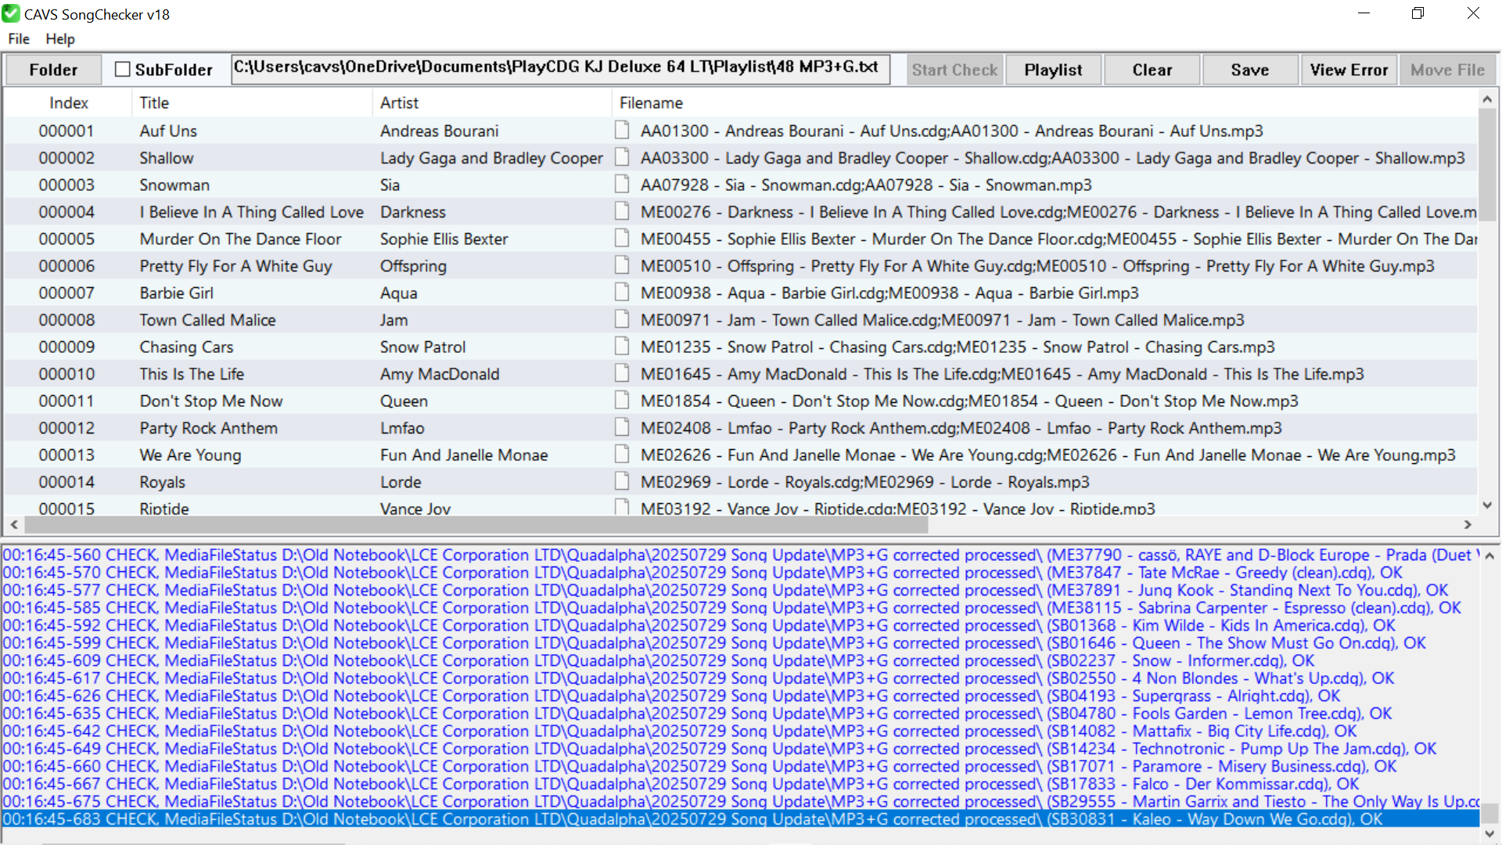Enable the SubFolder checkbox
This screenshot has height=845, width=1502.
coord(123,70)
